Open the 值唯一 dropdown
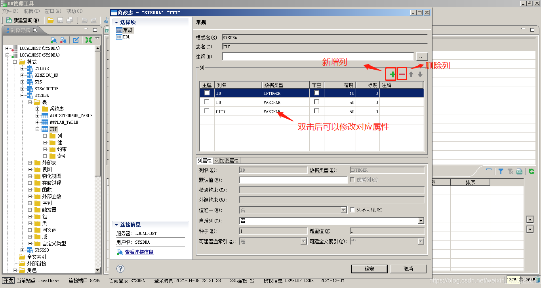This screenshot has width=541, height=288. click(344, 210)
